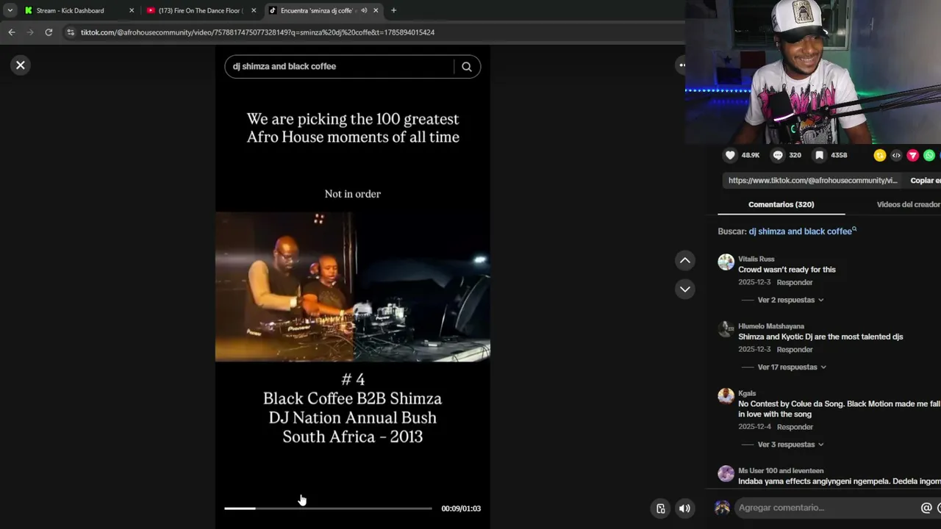This screenshot has height=529, width=941.
Task: Select the Comentarios (320) tab
Action: click(x=781, y=205)
